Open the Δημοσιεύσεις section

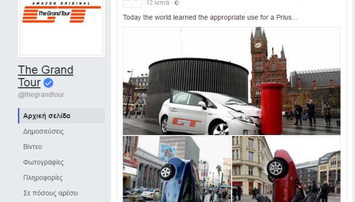[x=44, y=132]
